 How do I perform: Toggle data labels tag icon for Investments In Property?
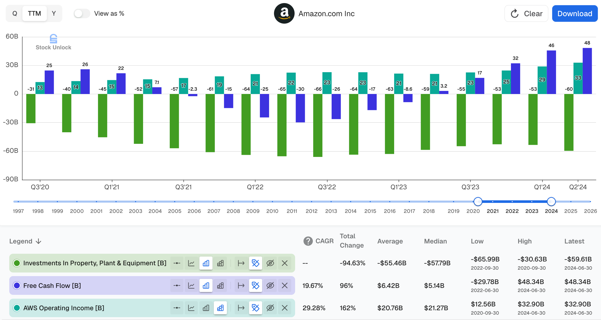255,263
